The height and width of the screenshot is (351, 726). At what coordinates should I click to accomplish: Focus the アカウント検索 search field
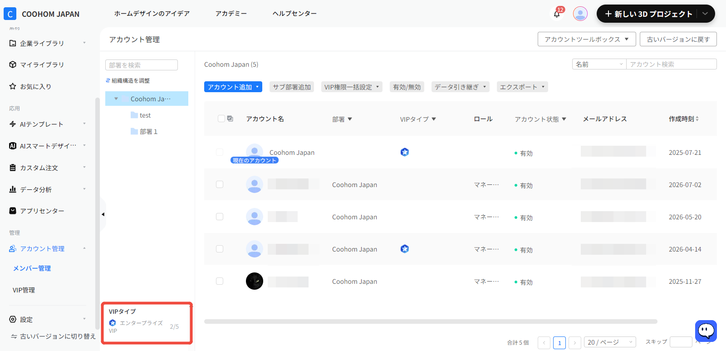(672, 64)
